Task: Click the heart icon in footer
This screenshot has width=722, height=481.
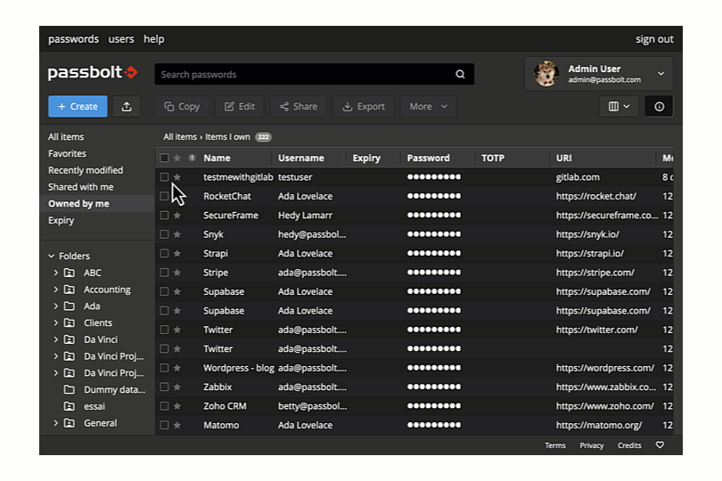Action: pyautogui.click(x=660, y=445)
